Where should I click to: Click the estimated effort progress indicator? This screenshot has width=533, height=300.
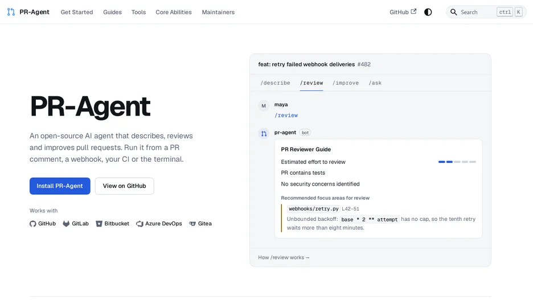pos(457,162)
